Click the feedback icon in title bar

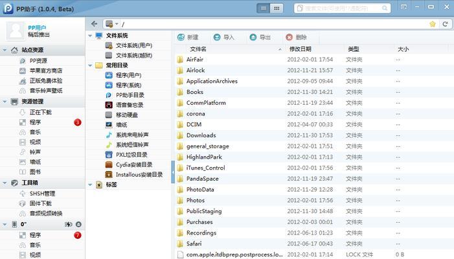pyautogui.click(x=404, y=7)
